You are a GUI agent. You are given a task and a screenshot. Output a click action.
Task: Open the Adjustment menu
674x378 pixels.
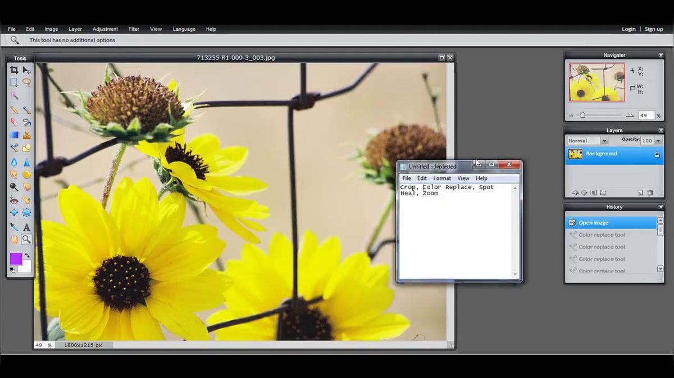pos(105,29)
